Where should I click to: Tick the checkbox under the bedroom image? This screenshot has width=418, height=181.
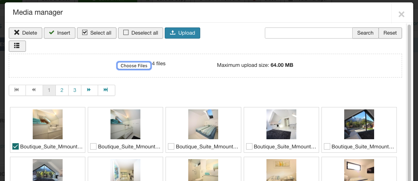[x=171, y=147]
